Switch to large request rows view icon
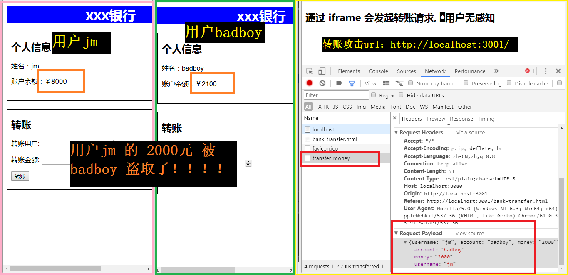 386,83
